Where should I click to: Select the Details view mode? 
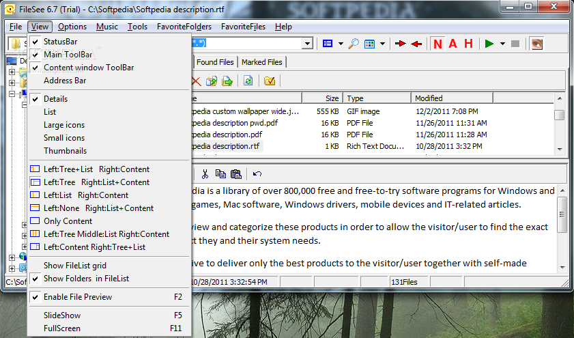click(x=109, y=99)
